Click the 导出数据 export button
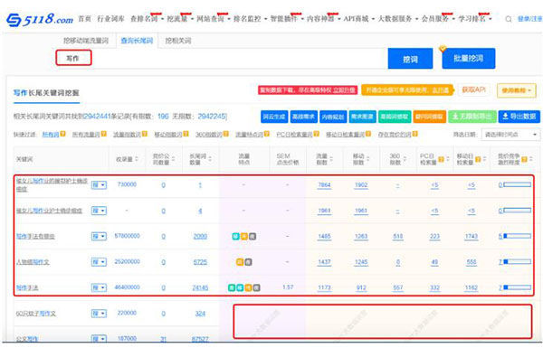Screen dimensions: 543x348 (519, 117)
